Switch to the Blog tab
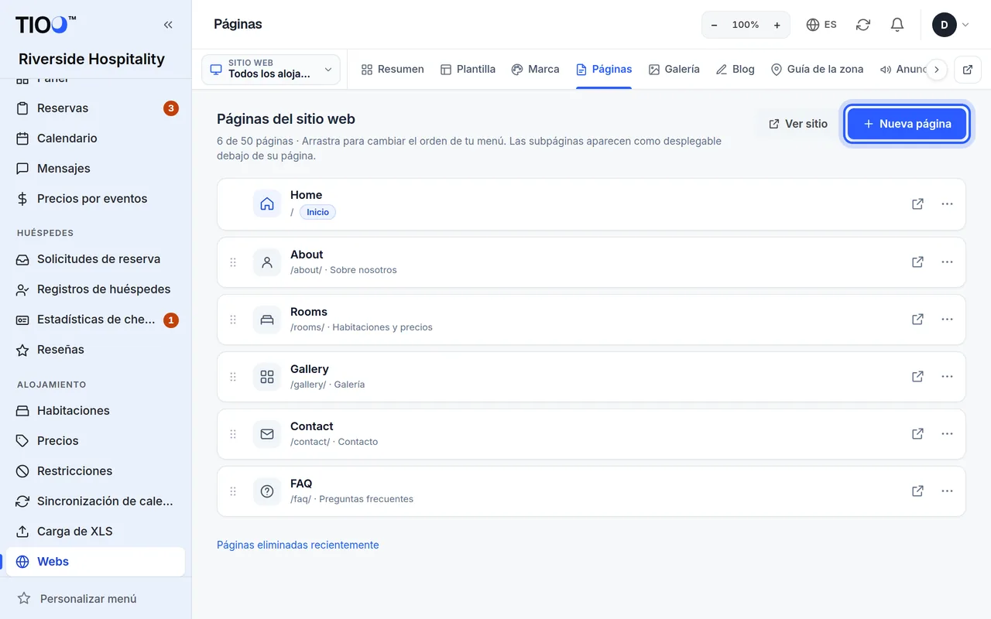This screenshot has width=991, height=619. (x=735, y=69)
